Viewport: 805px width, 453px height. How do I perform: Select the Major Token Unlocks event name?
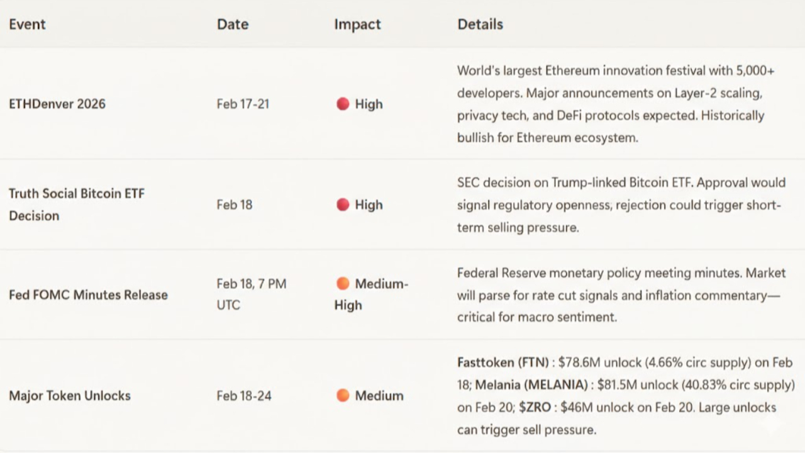70,396
